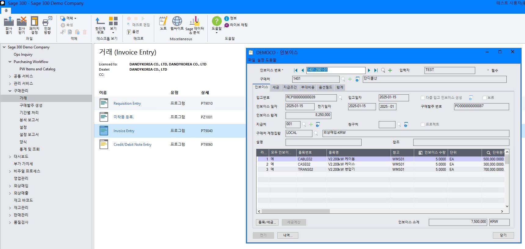Open 구매처 계정집합 finder magnifier
Screen dimensions: 525x249
click(x=316, y=133)
